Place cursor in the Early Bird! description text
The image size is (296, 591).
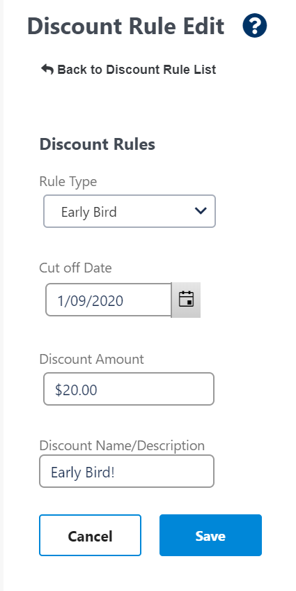83,473
